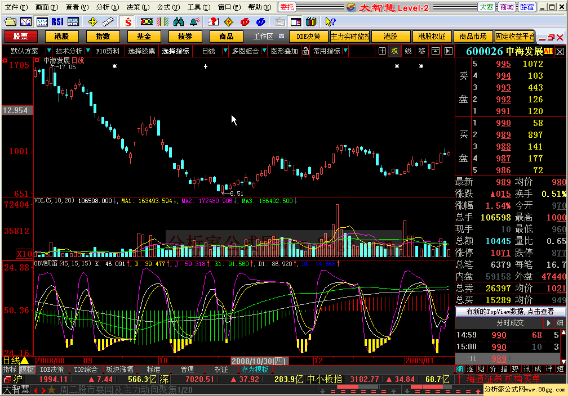The width and height of the screenshot is (568, 396).
Task: Toggle the padlock icon next to 图形叠加
Action: [306, 51]
